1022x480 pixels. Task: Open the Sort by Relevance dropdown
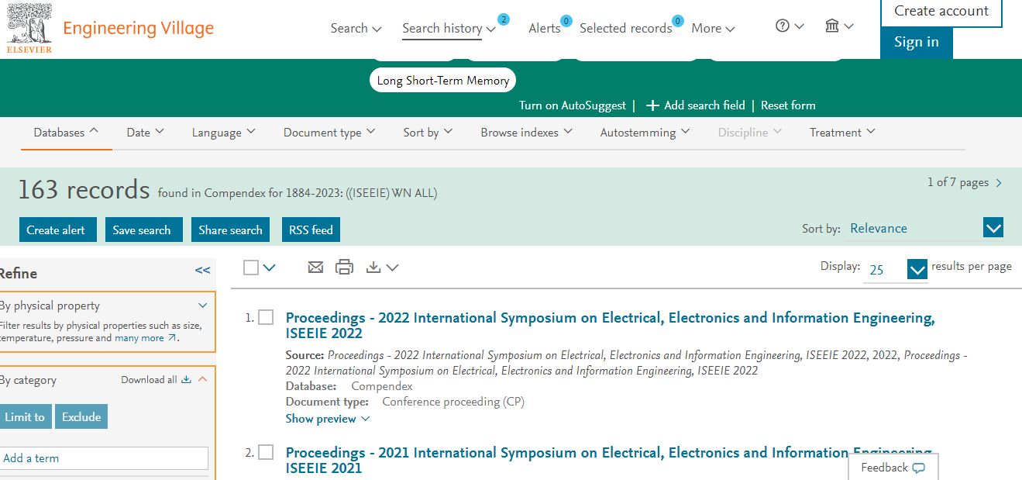coord(993,228)
